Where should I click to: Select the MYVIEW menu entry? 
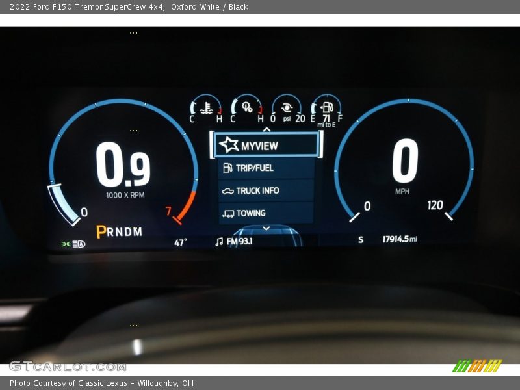[266, 145]
